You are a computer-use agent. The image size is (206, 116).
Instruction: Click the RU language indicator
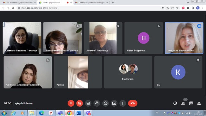pyautogui.click(x=157, y=113)
